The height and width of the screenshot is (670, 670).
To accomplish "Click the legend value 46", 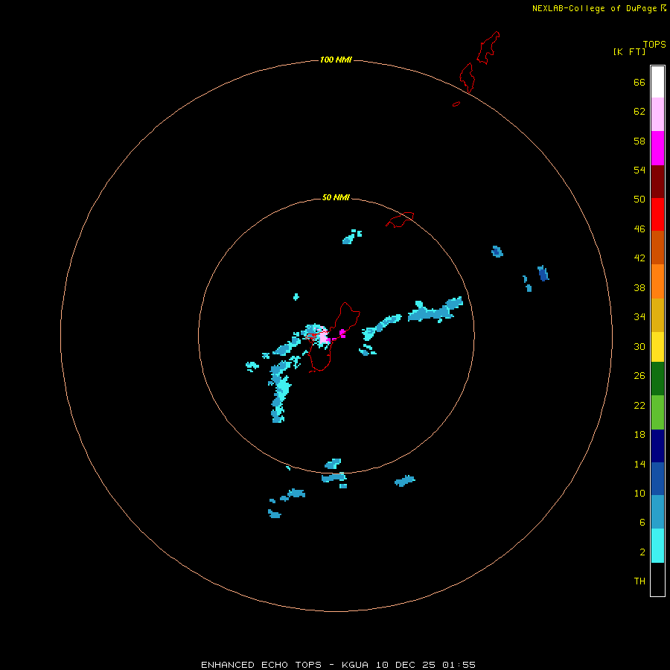I will click(x=639, y=229).
